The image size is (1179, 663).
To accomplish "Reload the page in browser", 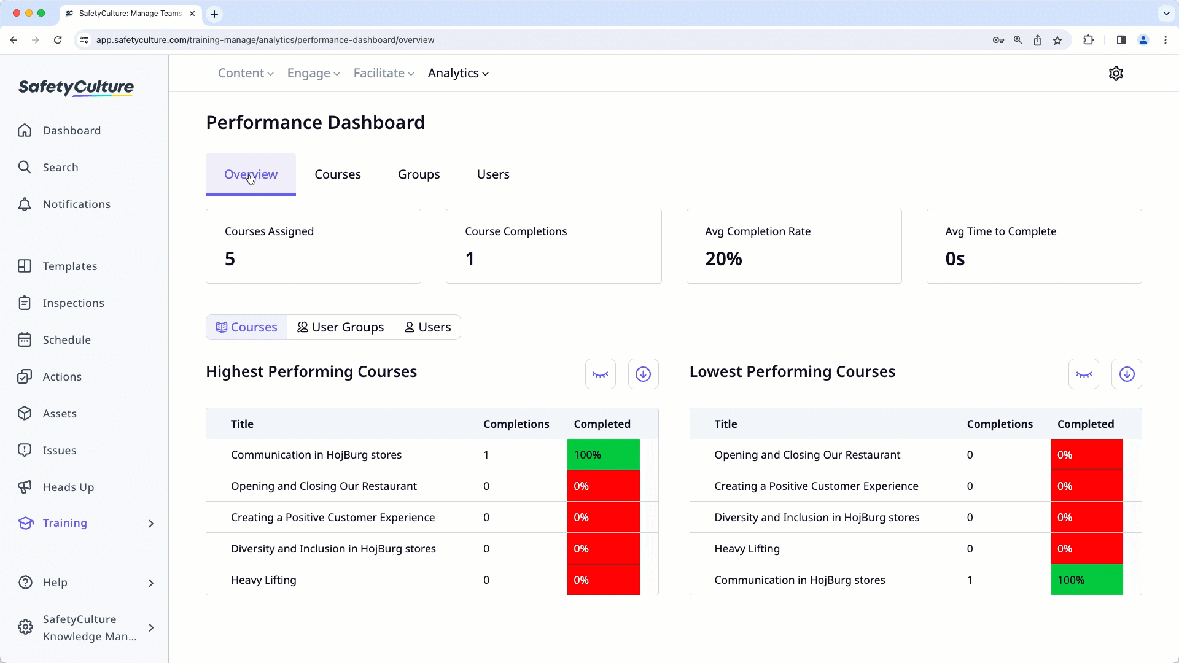I will [x=58, y=40].
